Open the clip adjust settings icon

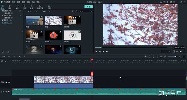pyautogui.click(x=24, y=57)
